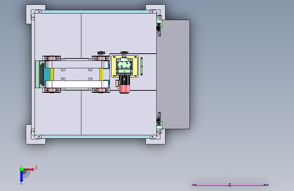Click the blue Z axis arrow of the triad
This screenshot has width=294, height=191.
21,177
